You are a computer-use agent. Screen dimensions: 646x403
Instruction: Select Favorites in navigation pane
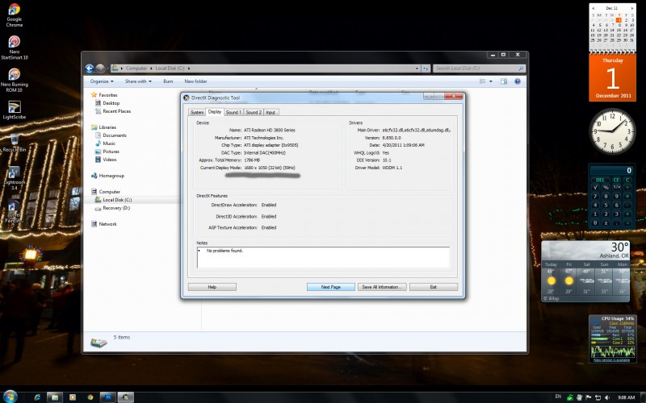click(108, 95)
